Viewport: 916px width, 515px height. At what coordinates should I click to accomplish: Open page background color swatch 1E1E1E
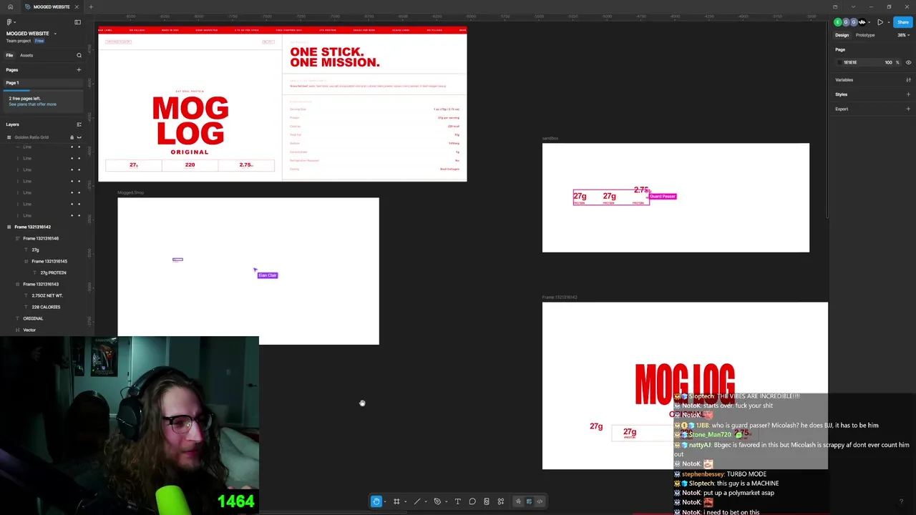[x=840, y=62]
